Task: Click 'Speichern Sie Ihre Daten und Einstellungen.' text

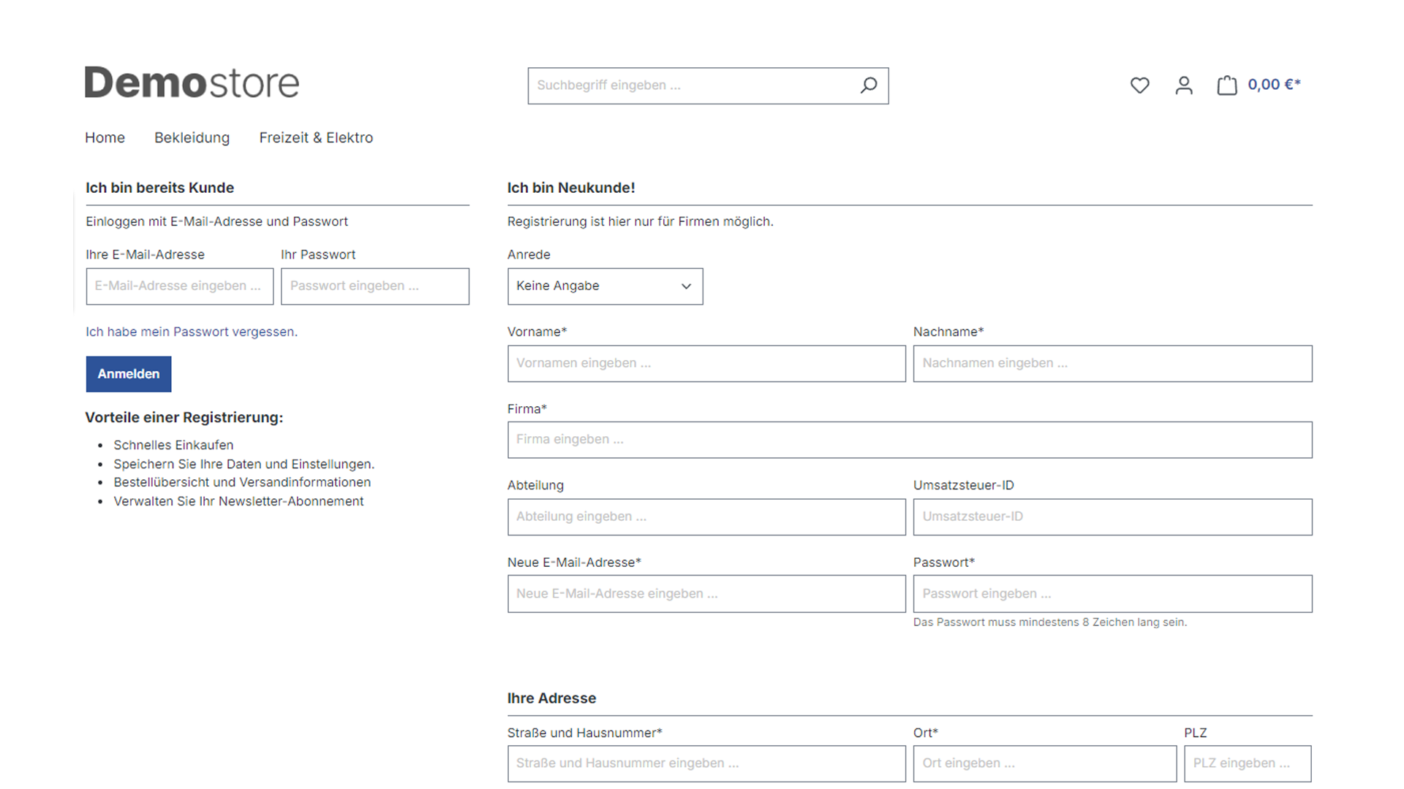Action: point(244,464)
